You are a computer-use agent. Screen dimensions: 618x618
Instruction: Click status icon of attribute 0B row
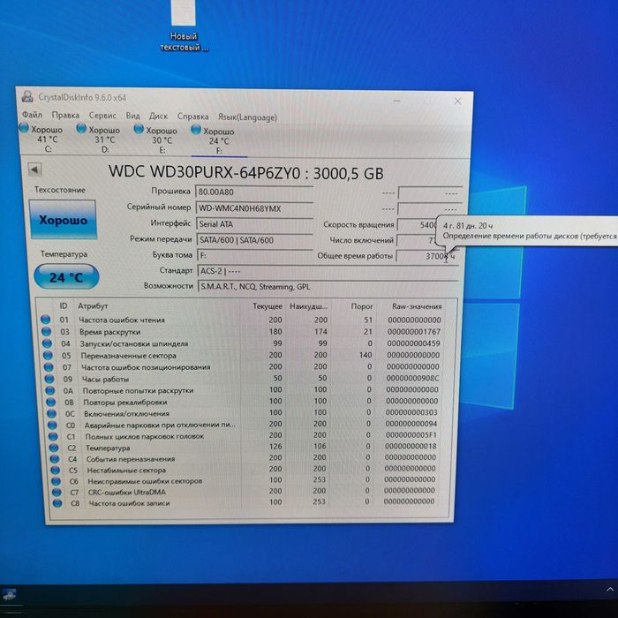click(51, 402)
